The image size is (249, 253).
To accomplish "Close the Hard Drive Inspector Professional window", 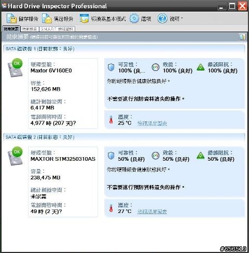I will [242, 6].
